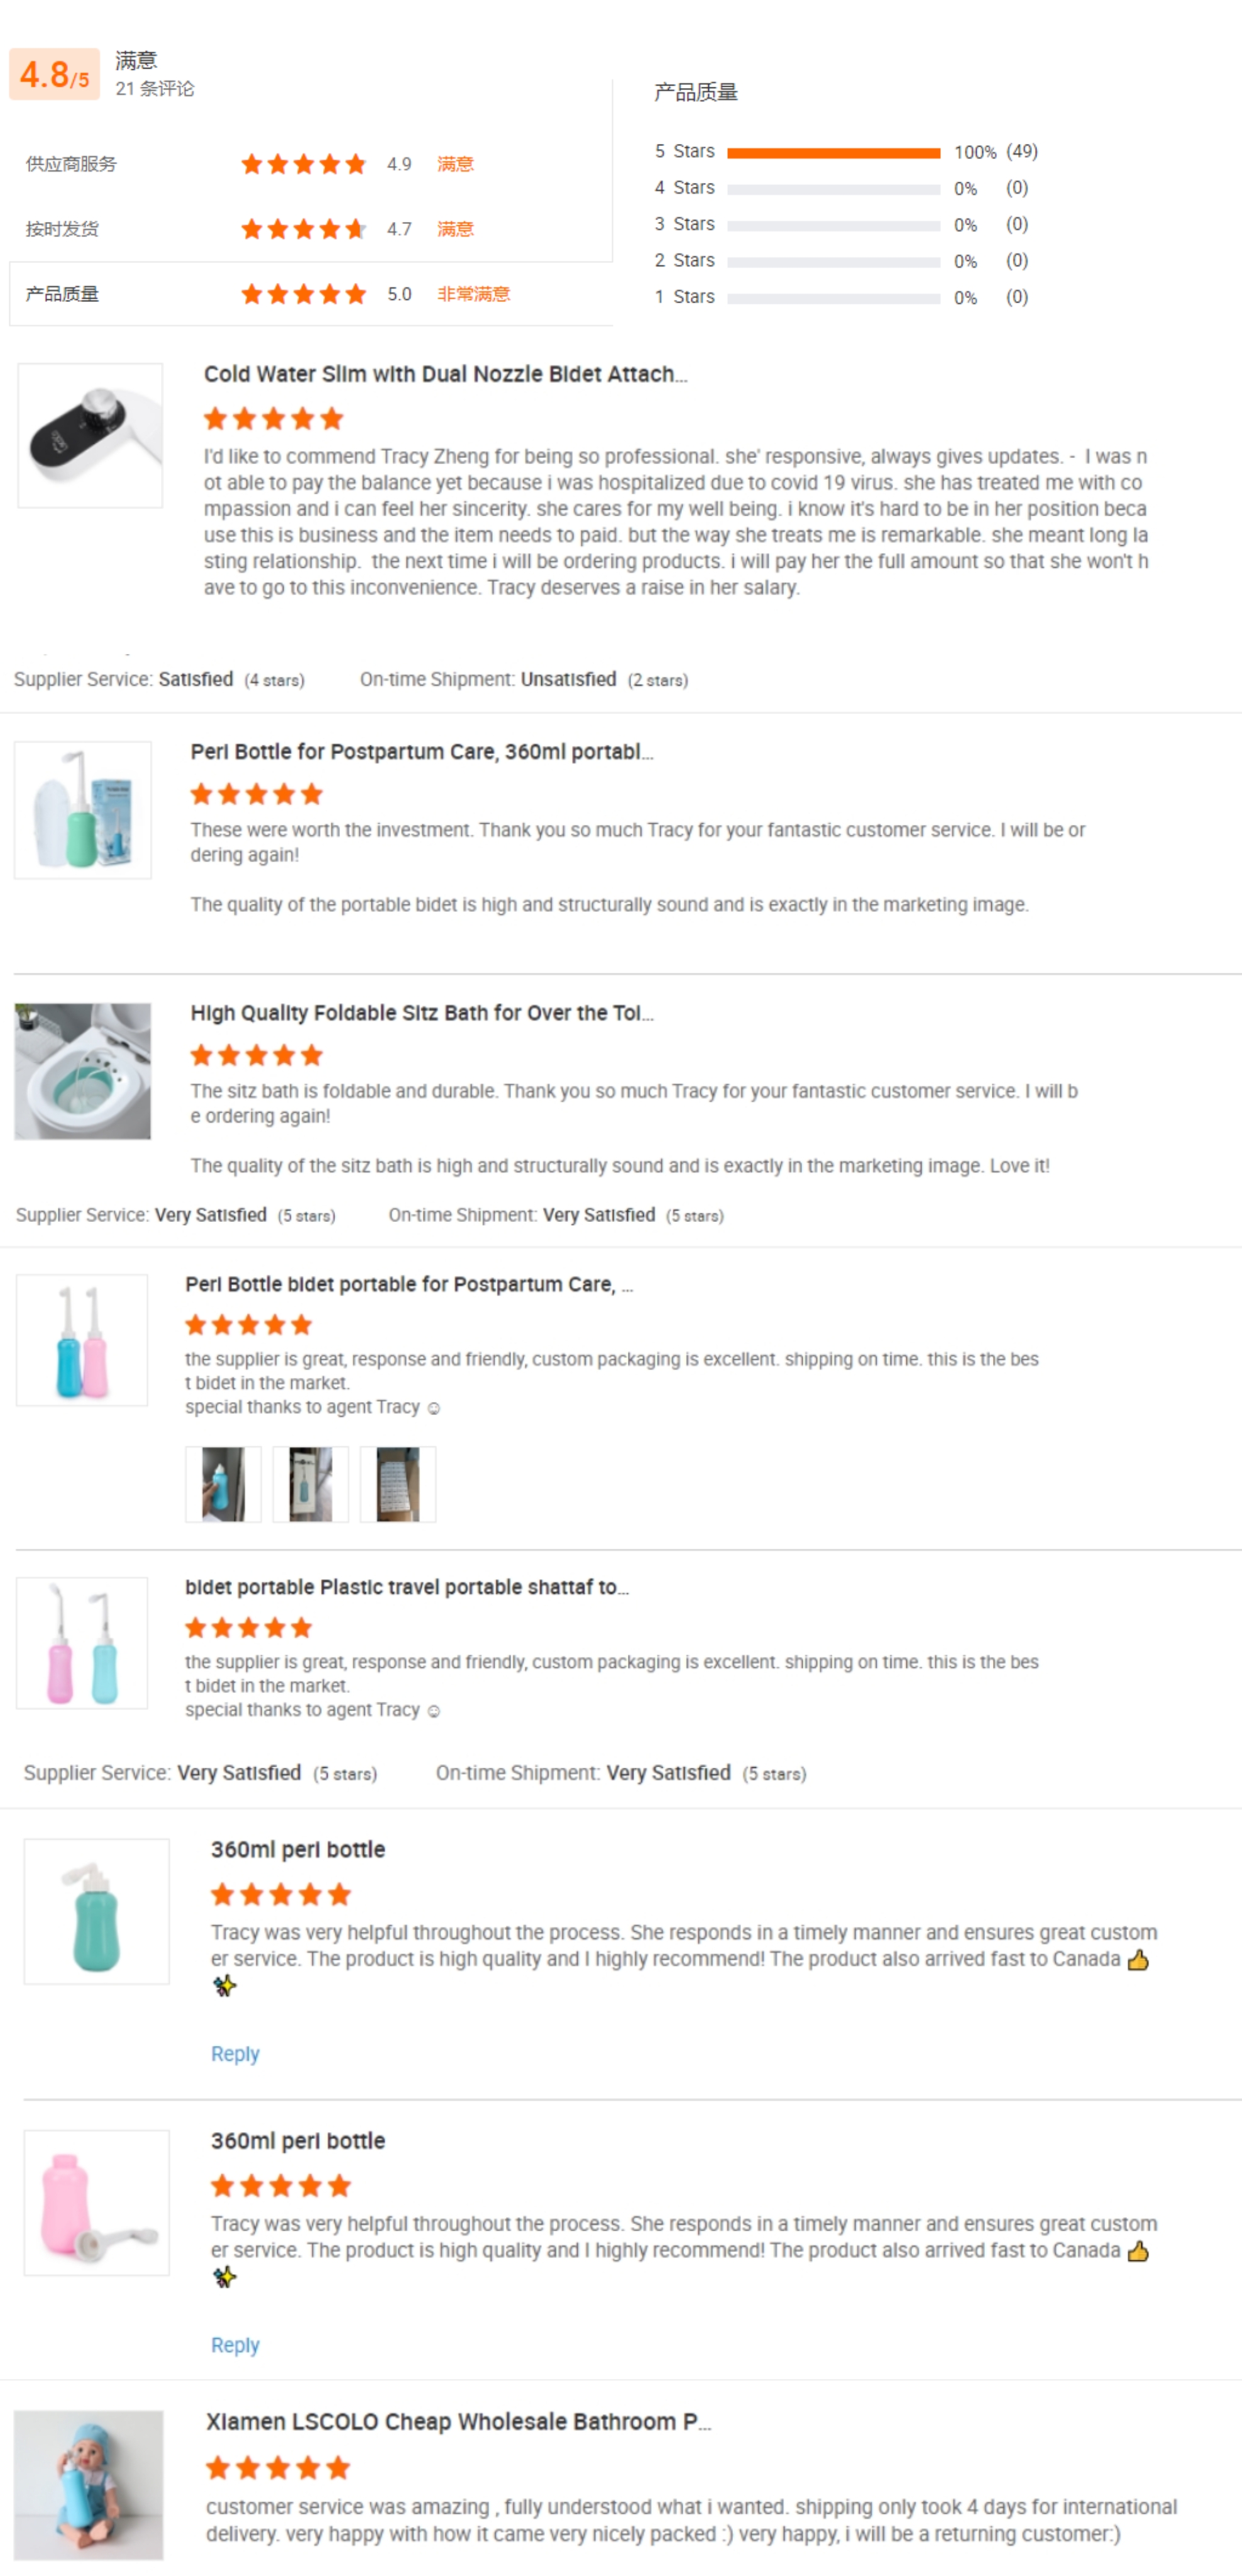The image size is (1242, 2576).
Task: Click the supplier service star rating
Action: click(x=303, y=164)
